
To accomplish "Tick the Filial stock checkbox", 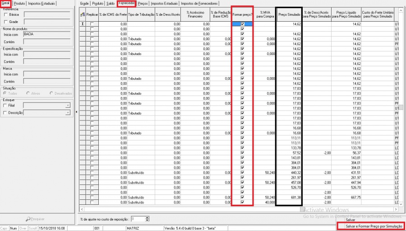I will click(6, 105).
